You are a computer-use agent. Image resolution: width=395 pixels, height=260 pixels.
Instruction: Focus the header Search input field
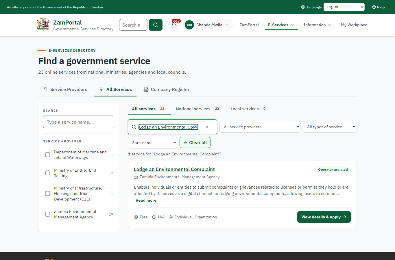point(133,25)
